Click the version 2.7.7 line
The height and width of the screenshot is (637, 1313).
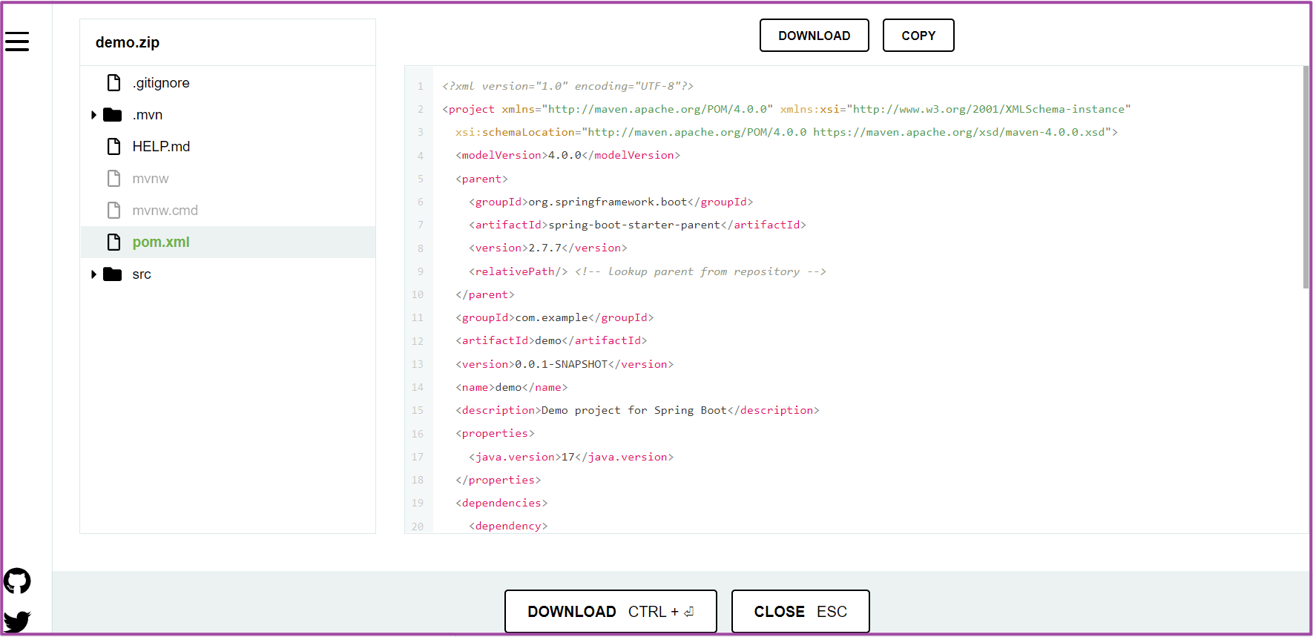[x=548, y=248]
